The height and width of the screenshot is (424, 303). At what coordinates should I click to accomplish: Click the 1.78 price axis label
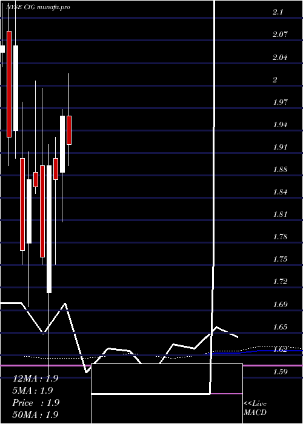280,237
